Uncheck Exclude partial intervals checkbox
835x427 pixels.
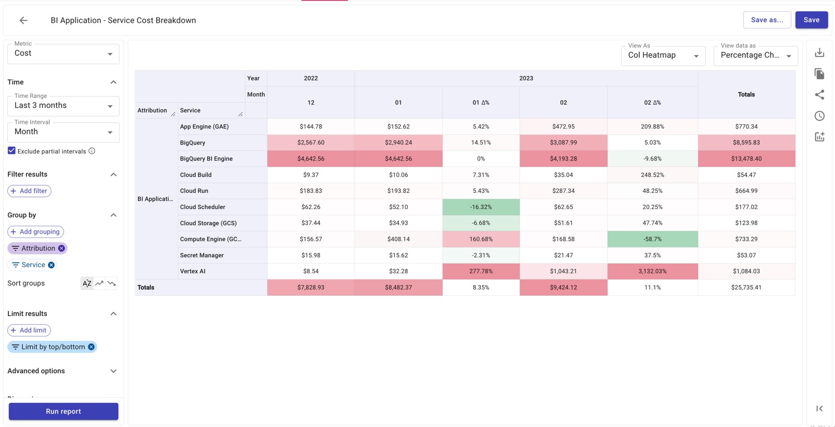click(x=12, y=151)
